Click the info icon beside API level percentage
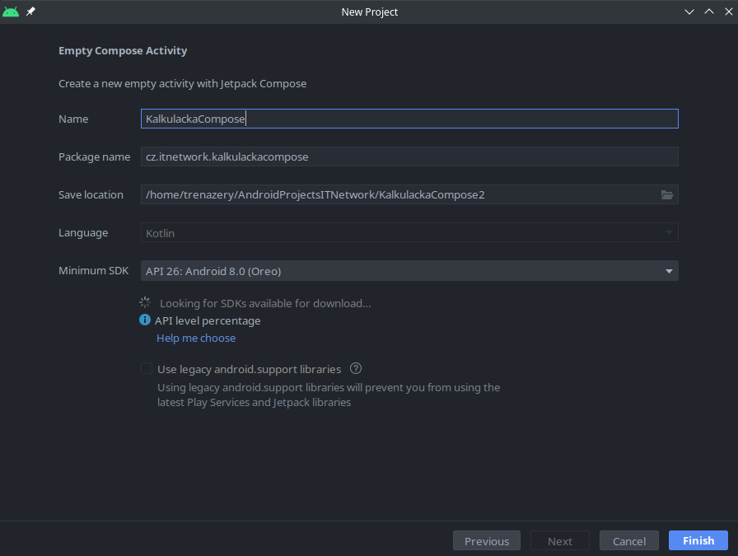The image size is (738, 556). (x=146, y=320)
